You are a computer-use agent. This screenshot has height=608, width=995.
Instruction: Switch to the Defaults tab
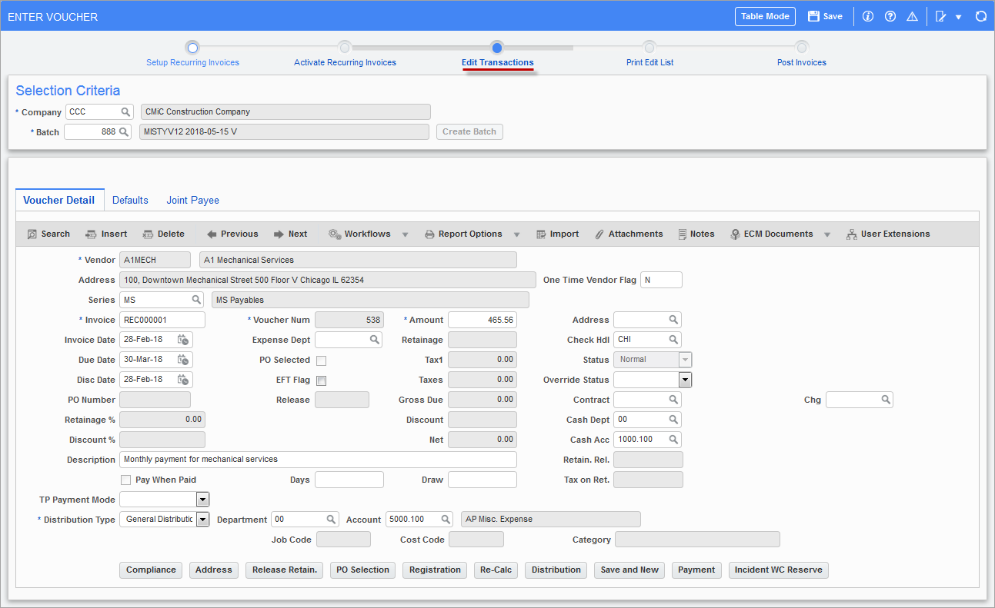coord(129,200)
